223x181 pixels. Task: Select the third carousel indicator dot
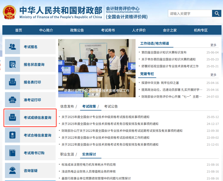97,94
